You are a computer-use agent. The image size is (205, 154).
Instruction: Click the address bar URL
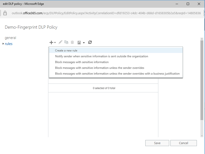(106, 13)
